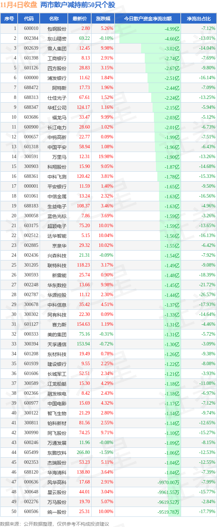Click the 11月4日收盘 title text

19,5
